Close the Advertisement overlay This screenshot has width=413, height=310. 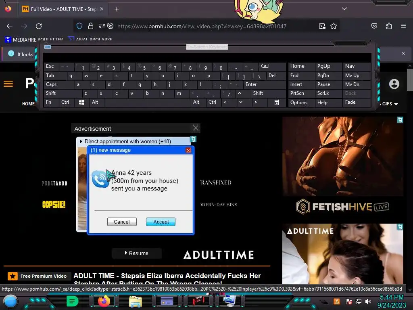(196, 128)
